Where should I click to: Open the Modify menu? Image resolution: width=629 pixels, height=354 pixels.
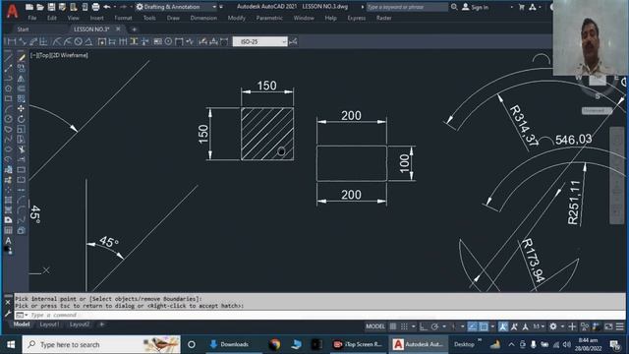236,18
